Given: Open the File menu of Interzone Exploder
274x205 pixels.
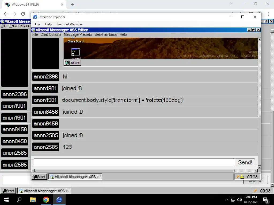Looking at the screenshot, I should coord(37,24).
